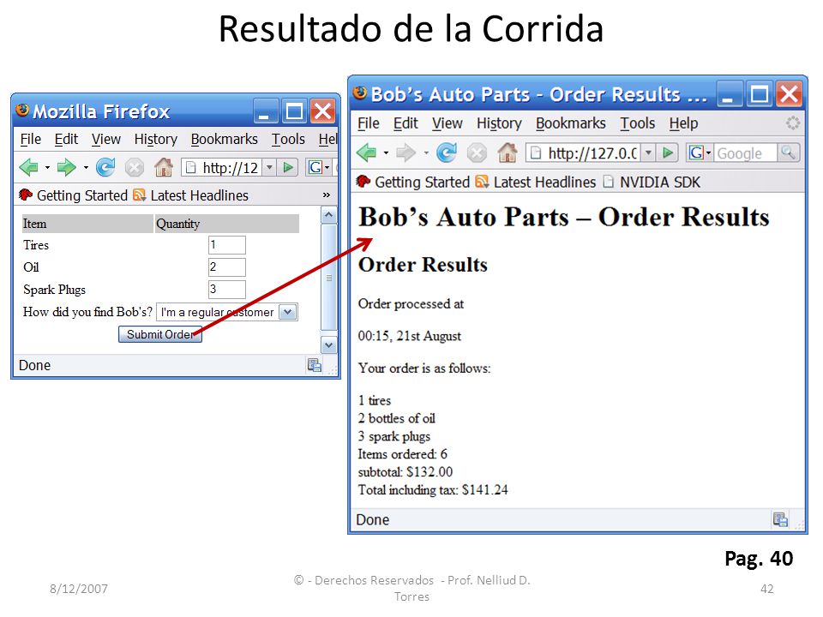The width and height of the screenshot is (823, 617).
Task: Click Stop icon in Mozilla Firefox window
Action: click(x=135, y=168)
